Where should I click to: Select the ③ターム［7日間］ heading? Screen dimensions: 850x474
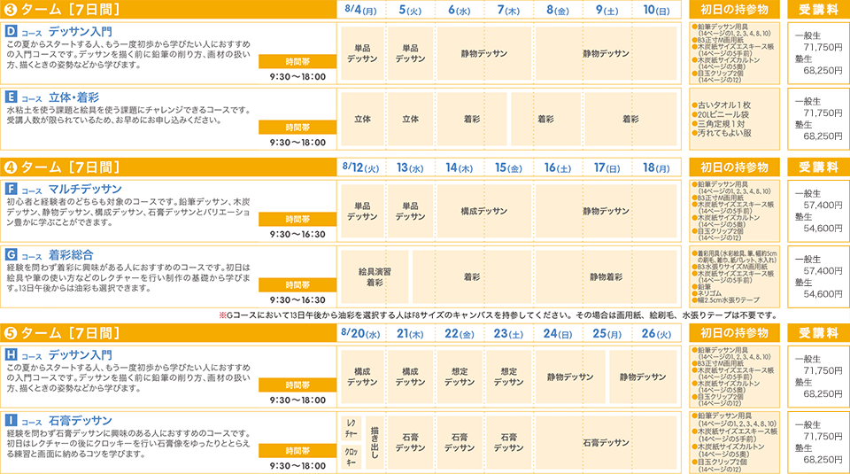62,9
